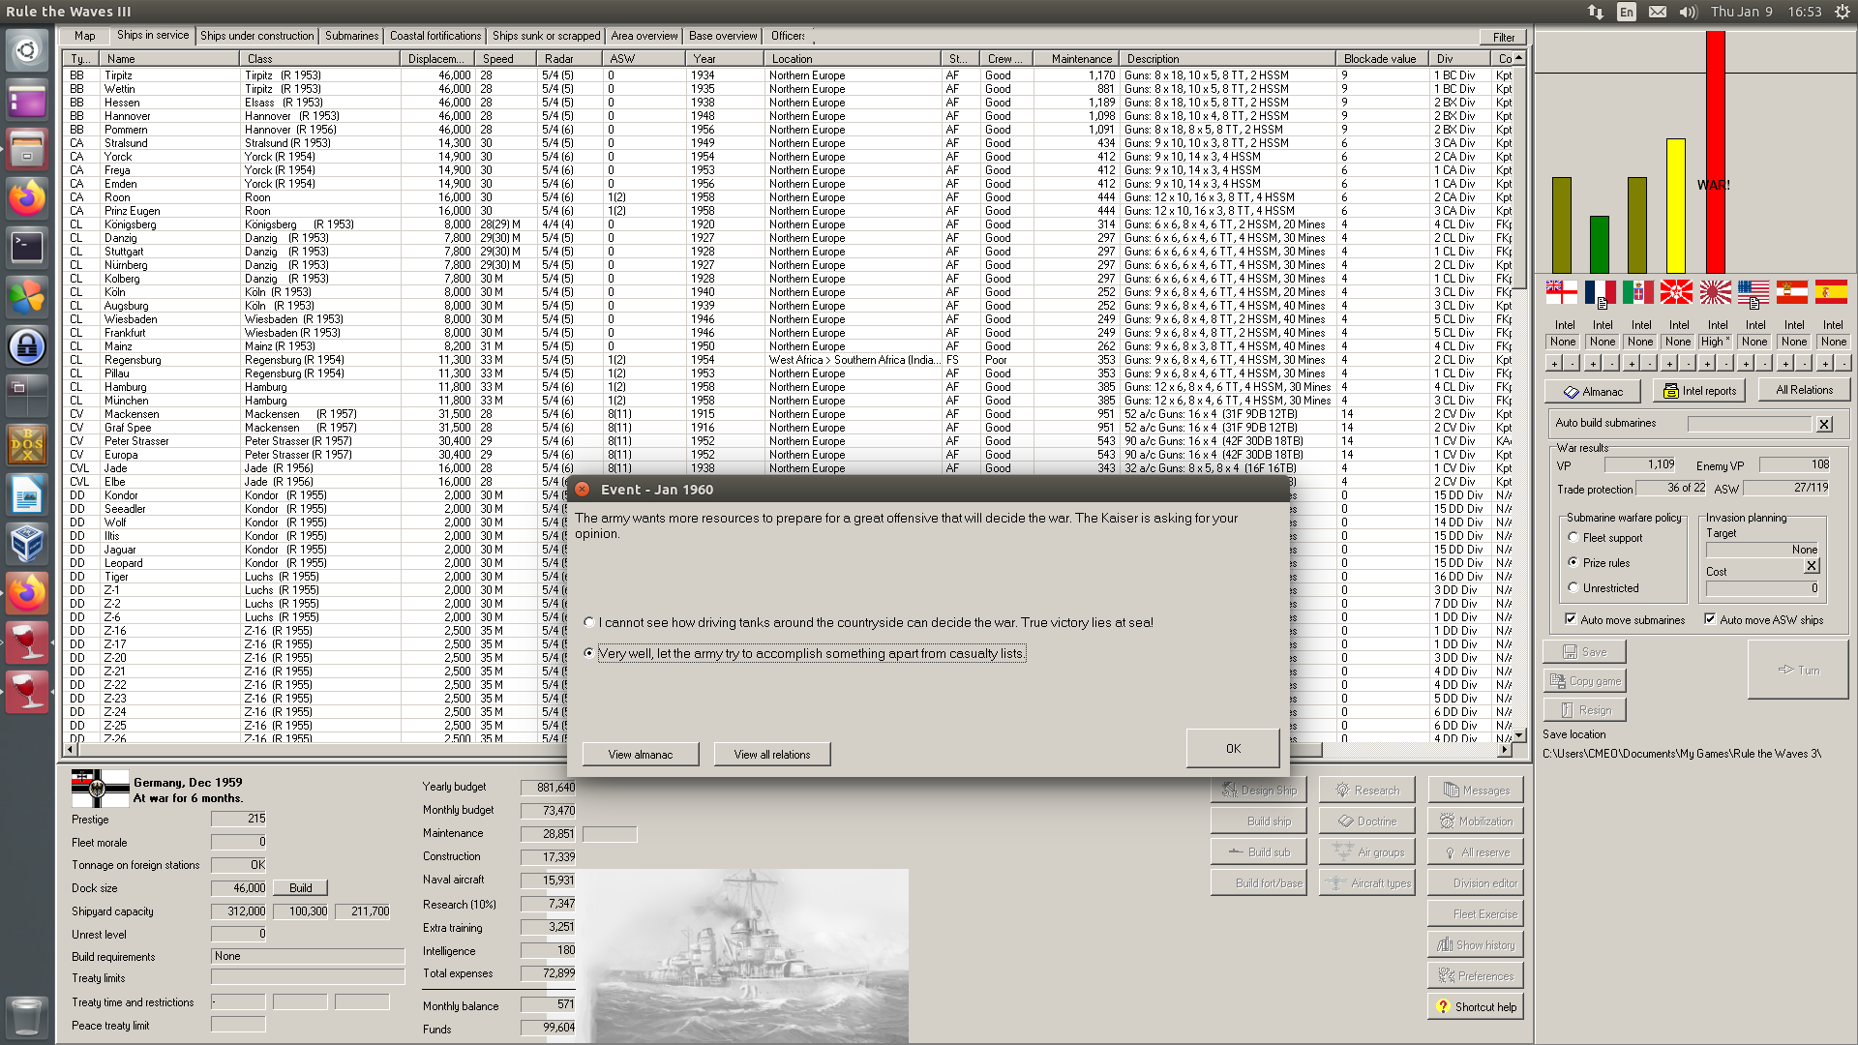
Task: Open Ships under construction tab
Action: tap(257, 36)
